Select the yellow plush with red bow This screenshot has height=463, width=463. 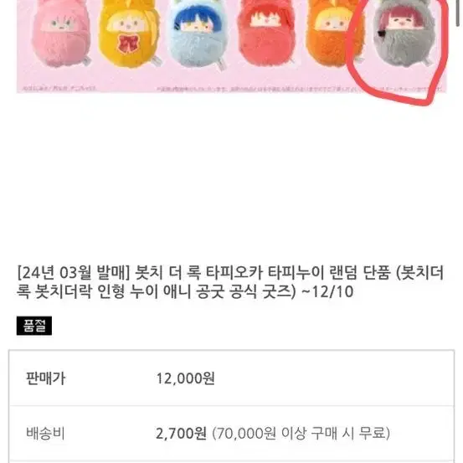point(128,34)
